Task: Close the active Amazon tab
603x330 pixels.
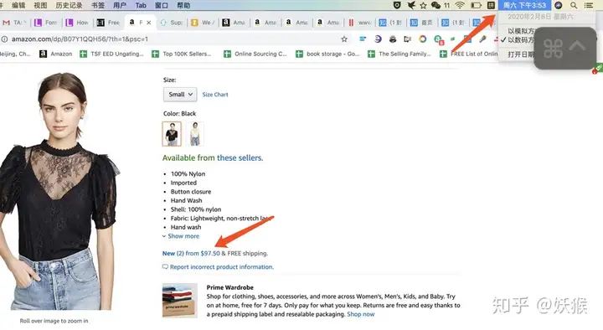Action: coord(149,23)
